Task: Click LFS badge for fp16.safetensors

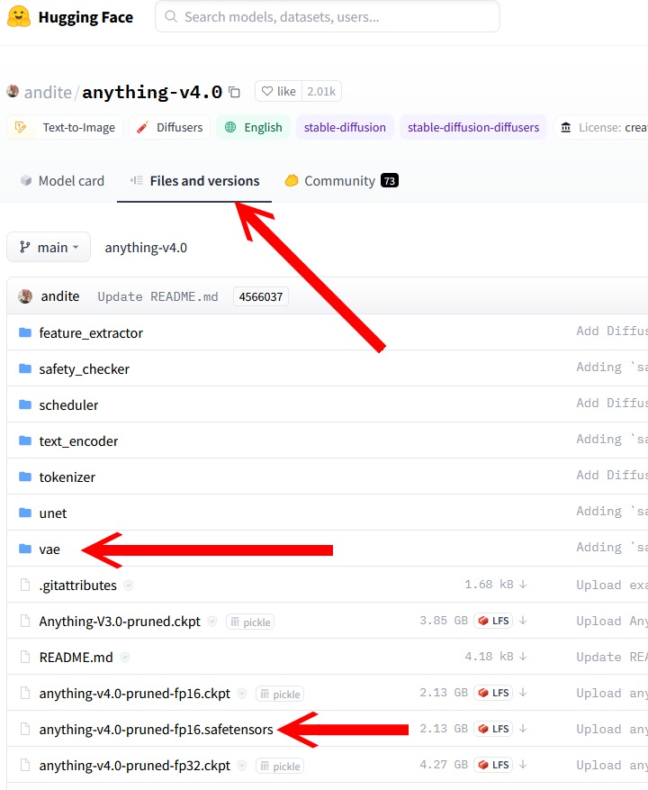Action: pos(493,729)
